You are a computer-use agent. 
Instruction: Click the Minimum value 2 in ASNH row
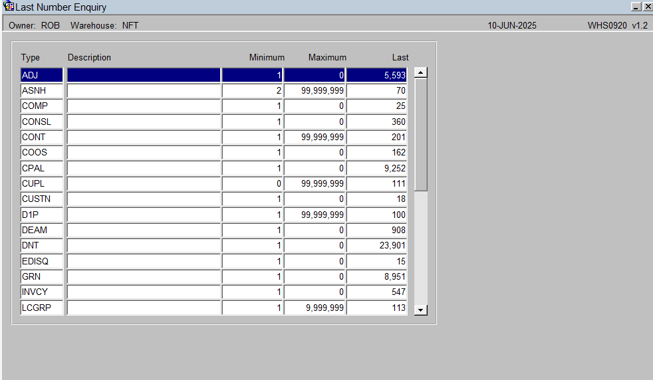pyautogui.click(x=253, y=91)
